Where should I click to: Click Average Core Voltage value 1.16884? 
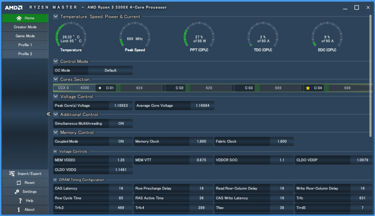(203, 106)
